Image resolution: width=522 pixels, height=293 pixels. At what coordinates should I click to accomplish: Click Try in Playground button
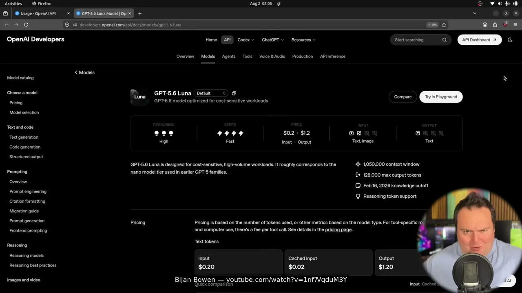441,97
